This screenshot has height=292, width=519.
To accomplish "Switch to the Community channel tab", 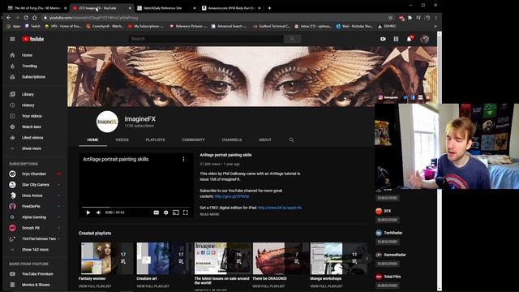I will point(193,140).
